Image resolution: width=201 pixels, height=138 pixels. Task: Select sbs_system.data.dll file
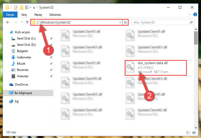(x=156, y=68)
